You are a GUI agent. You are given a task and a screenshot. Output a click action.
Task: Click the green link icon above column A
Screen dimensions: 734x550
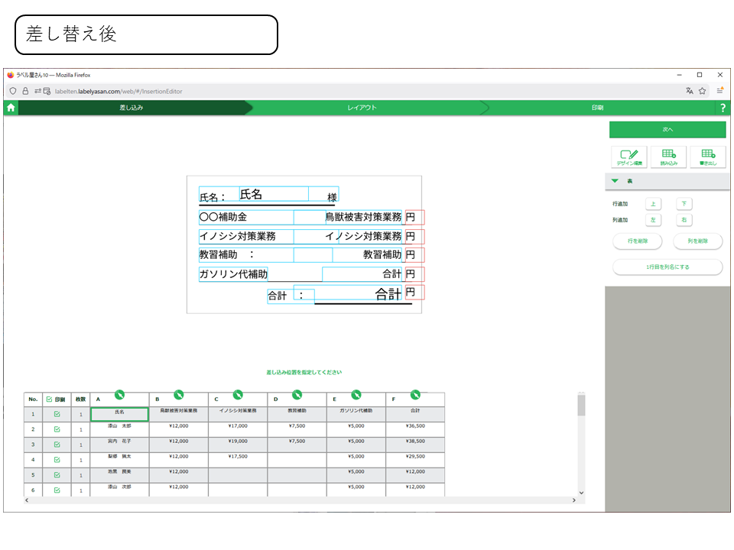click(119, 394)
